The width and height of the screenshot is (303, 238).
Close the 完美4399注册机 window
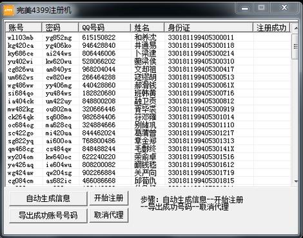coord(284,8)
